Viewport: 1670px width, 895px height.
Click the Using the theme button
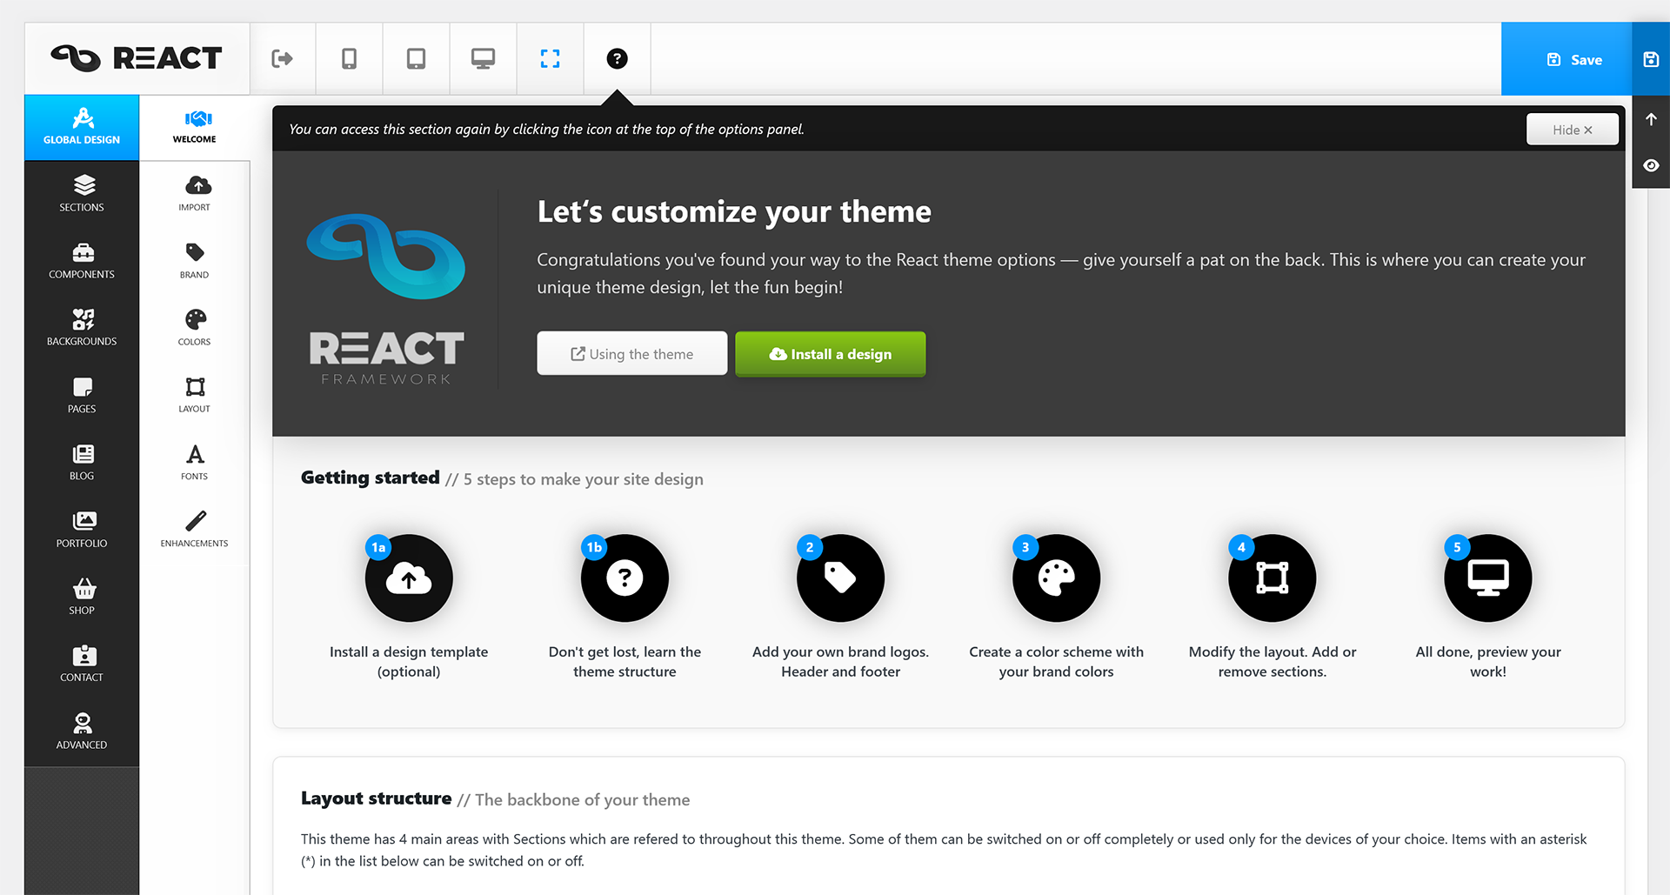[631, 354]
